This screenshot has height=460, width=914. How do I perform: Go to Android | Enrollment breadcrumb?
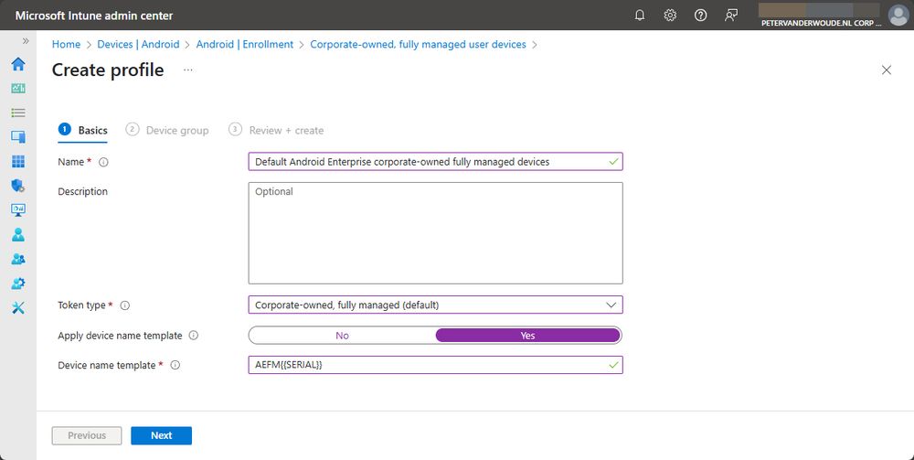coord(245,44)
